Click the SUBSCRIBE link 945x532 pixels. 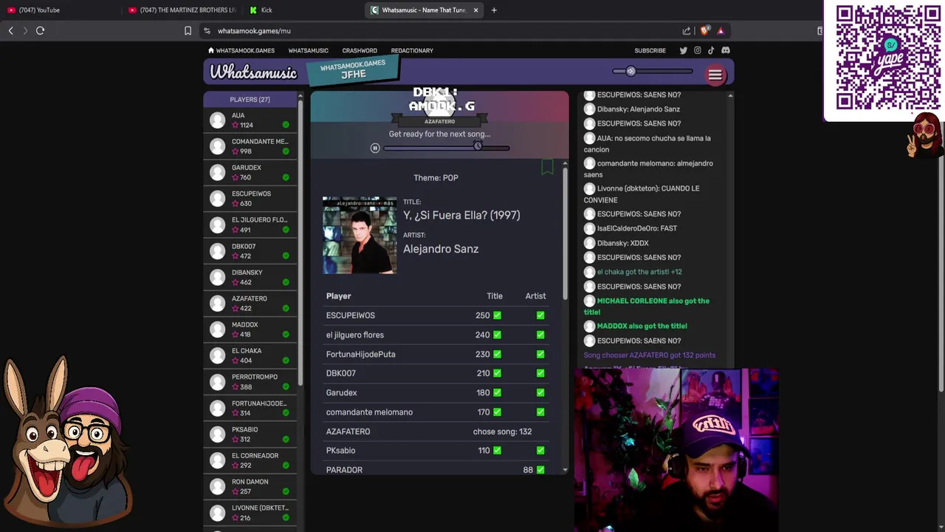pyautogui.click(x=650, y=51)
